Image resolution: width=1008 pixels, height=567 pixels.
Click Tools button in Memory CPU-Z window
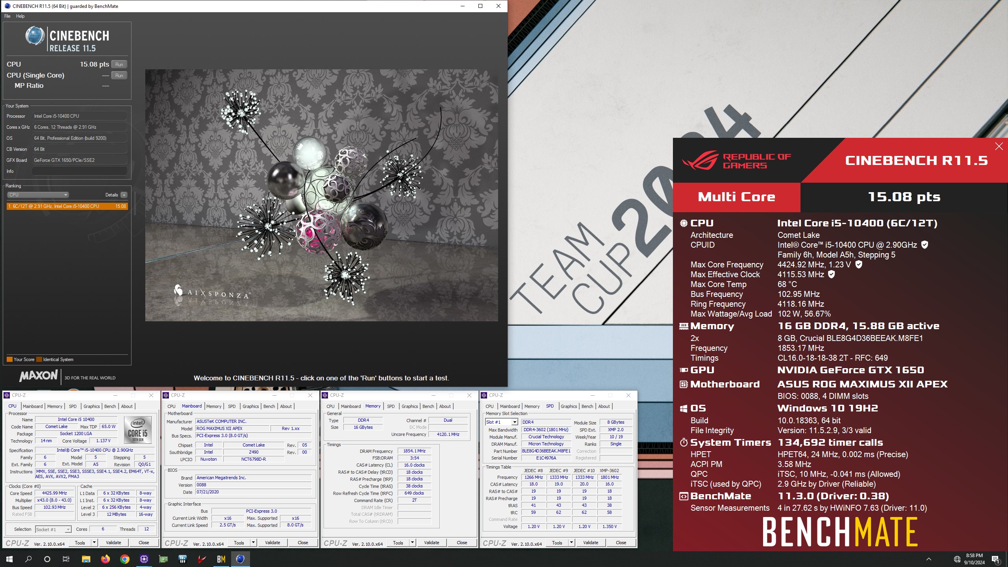pos(398,543)
